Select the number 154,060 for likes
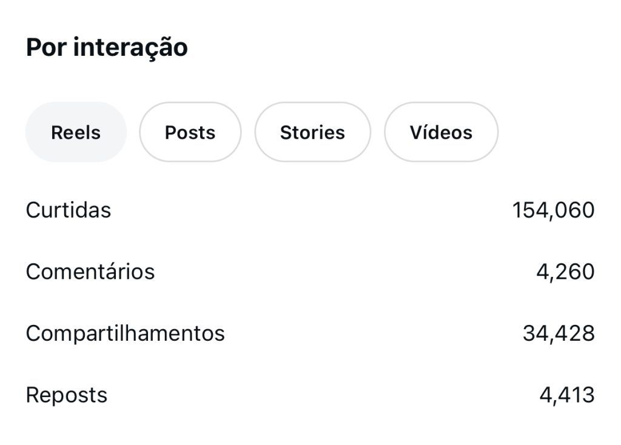The image size is (621, 445). click(x=553, y=210)
